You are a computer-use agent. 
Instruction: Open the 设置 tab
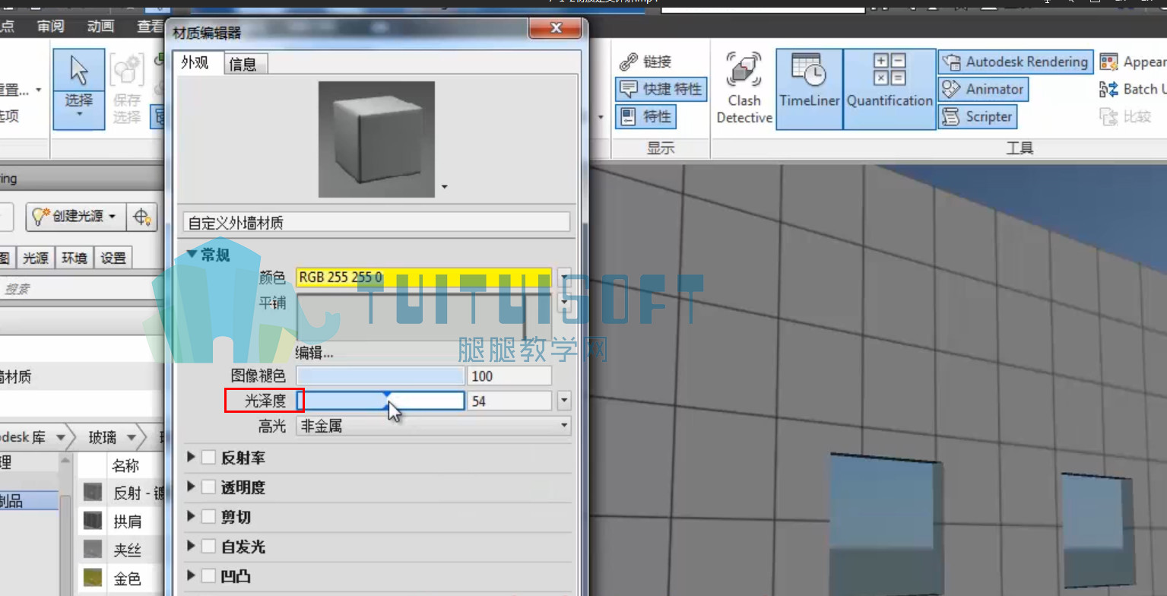[x=113, y=258]
